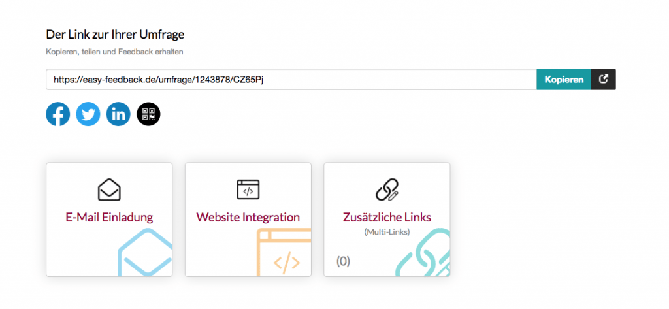
Task: Click the Kopieren button
Action: (x=564, y=80)
